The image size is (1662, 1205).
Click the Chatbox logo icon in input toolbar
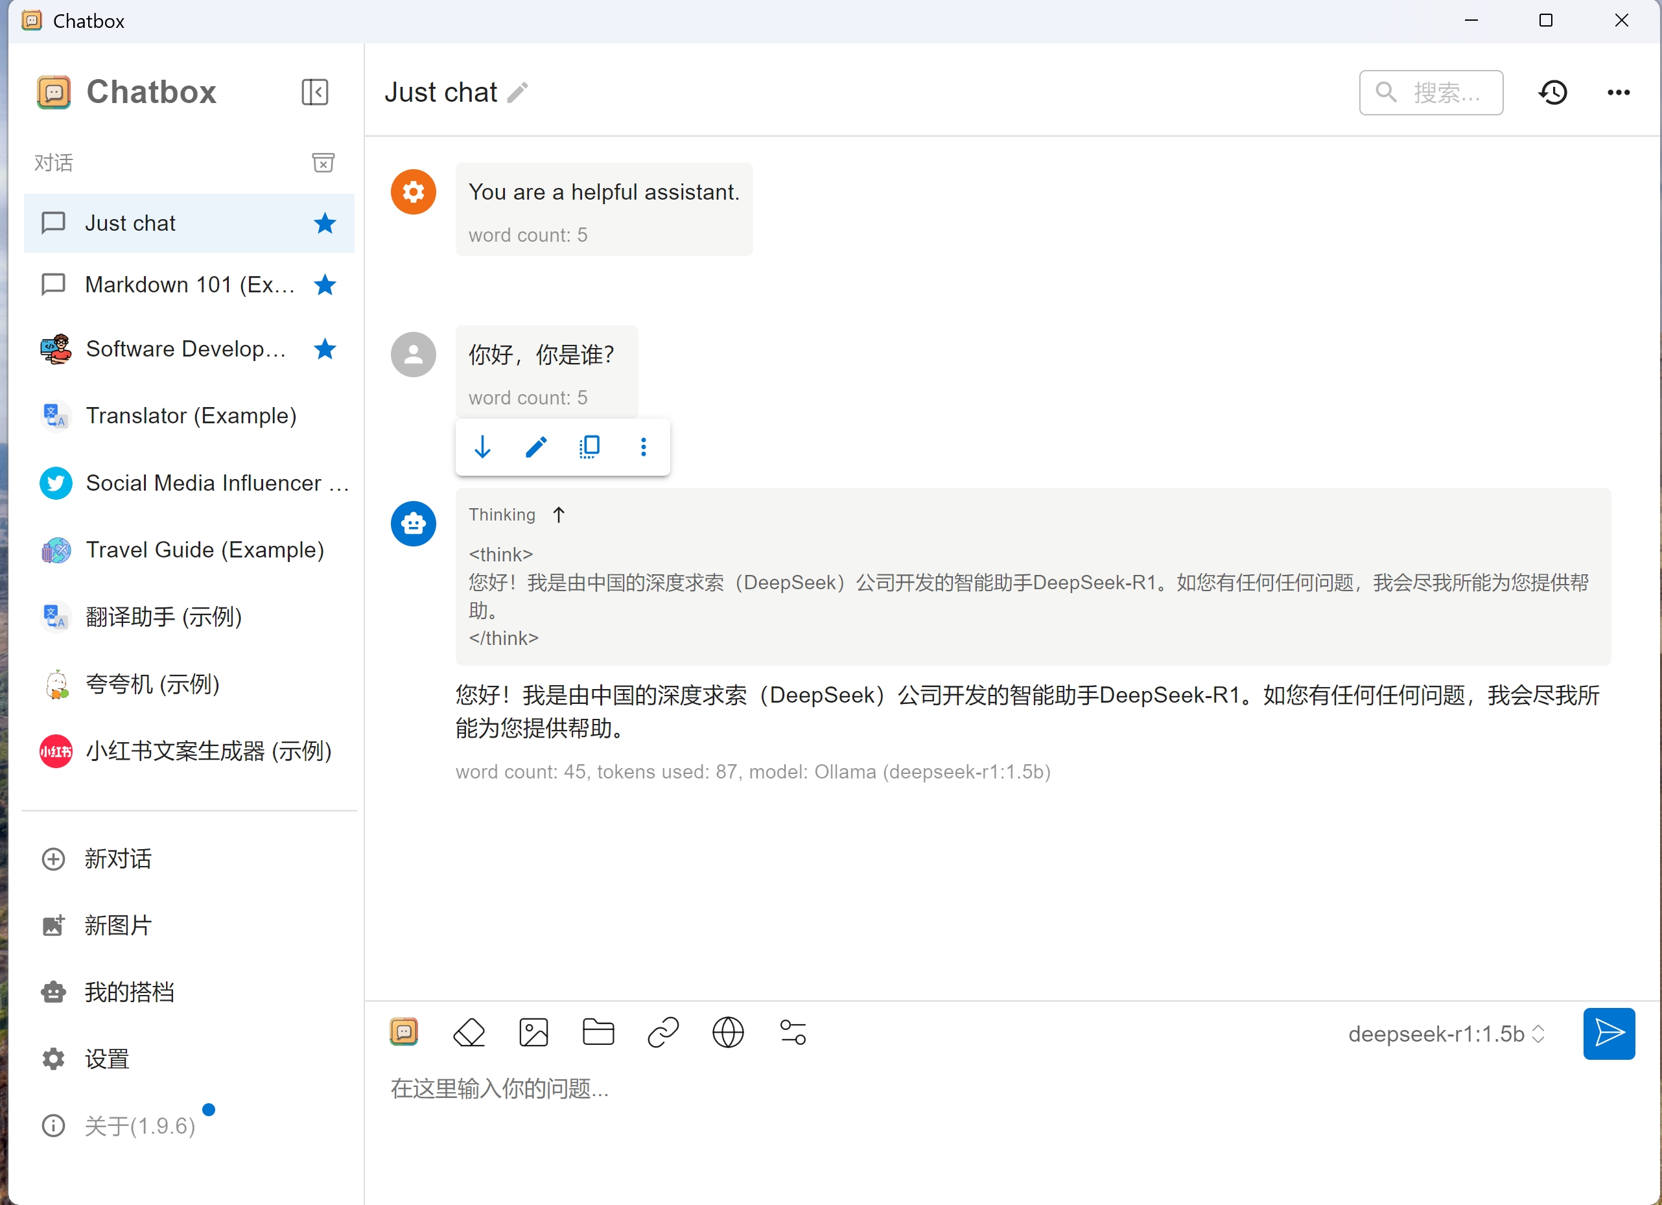click(x=404, y=1032)
